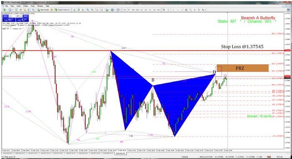Select the arrow Cursor tool
The width and height of the screenshot is (292, 159).
tap(164, 10)
